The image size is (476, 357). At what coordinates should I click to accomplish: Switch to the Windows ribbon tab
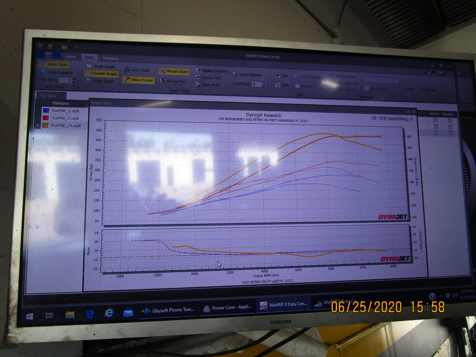pyautogui.click(x=111, y=58)
